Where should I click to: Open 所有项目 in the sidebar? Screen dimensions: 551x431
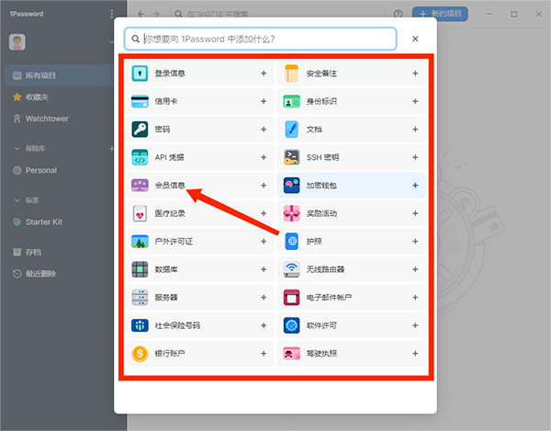click(x=60, y=75)
